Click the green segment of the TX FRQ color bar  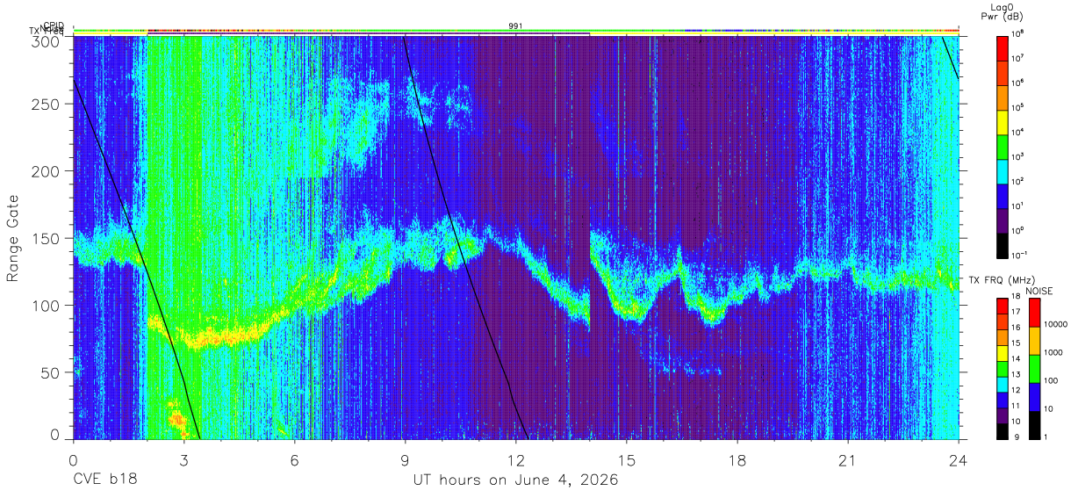coord(1002,368)
